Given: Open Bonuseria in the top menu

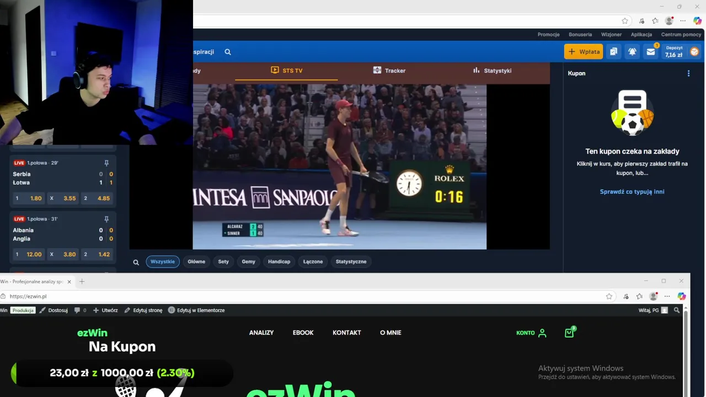Looking at the screenshot, I should 580,34.
